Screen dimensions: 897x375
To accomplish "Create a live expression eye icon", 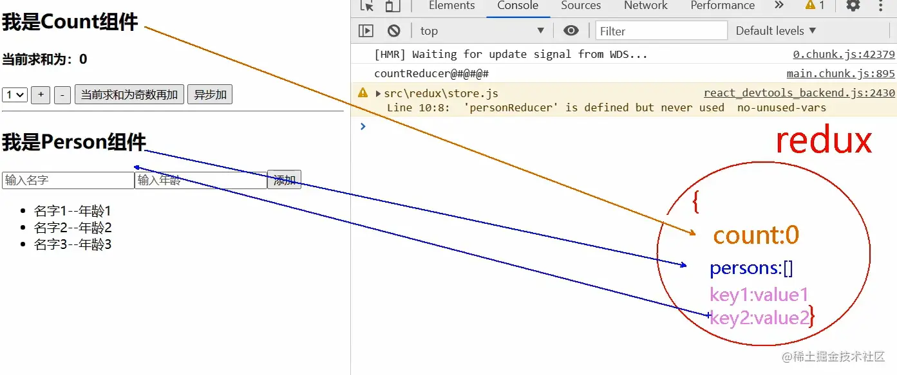I will [571, 31].
